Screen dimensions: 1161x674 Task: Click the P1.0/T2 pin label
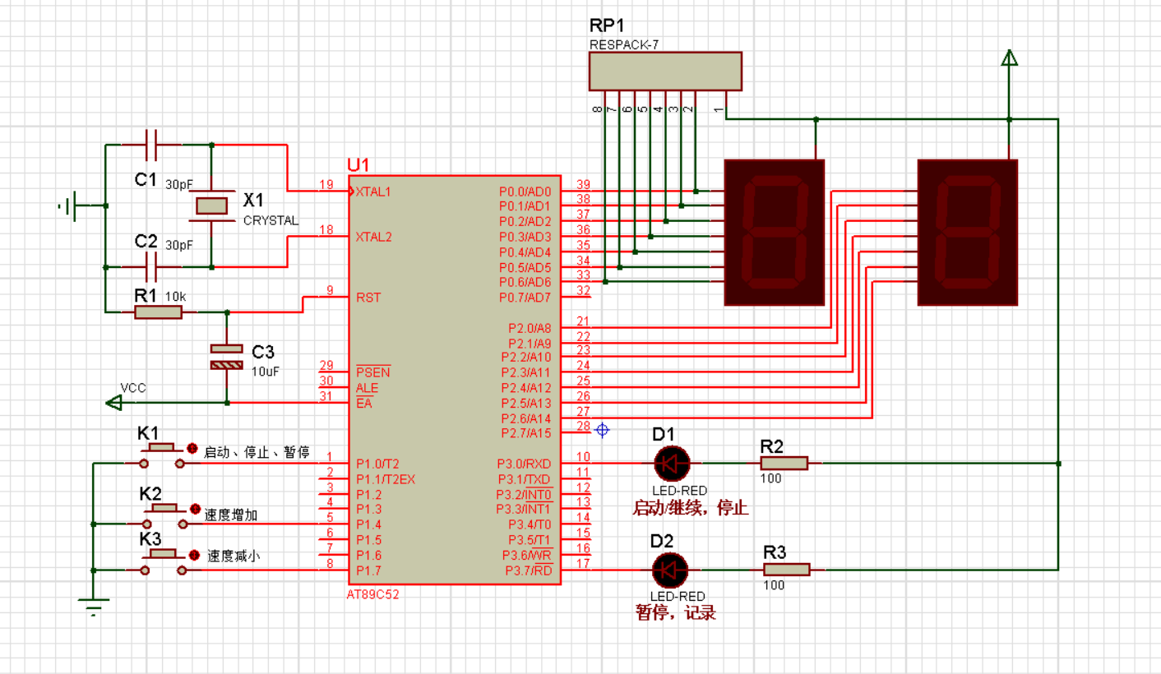point(377,464)
